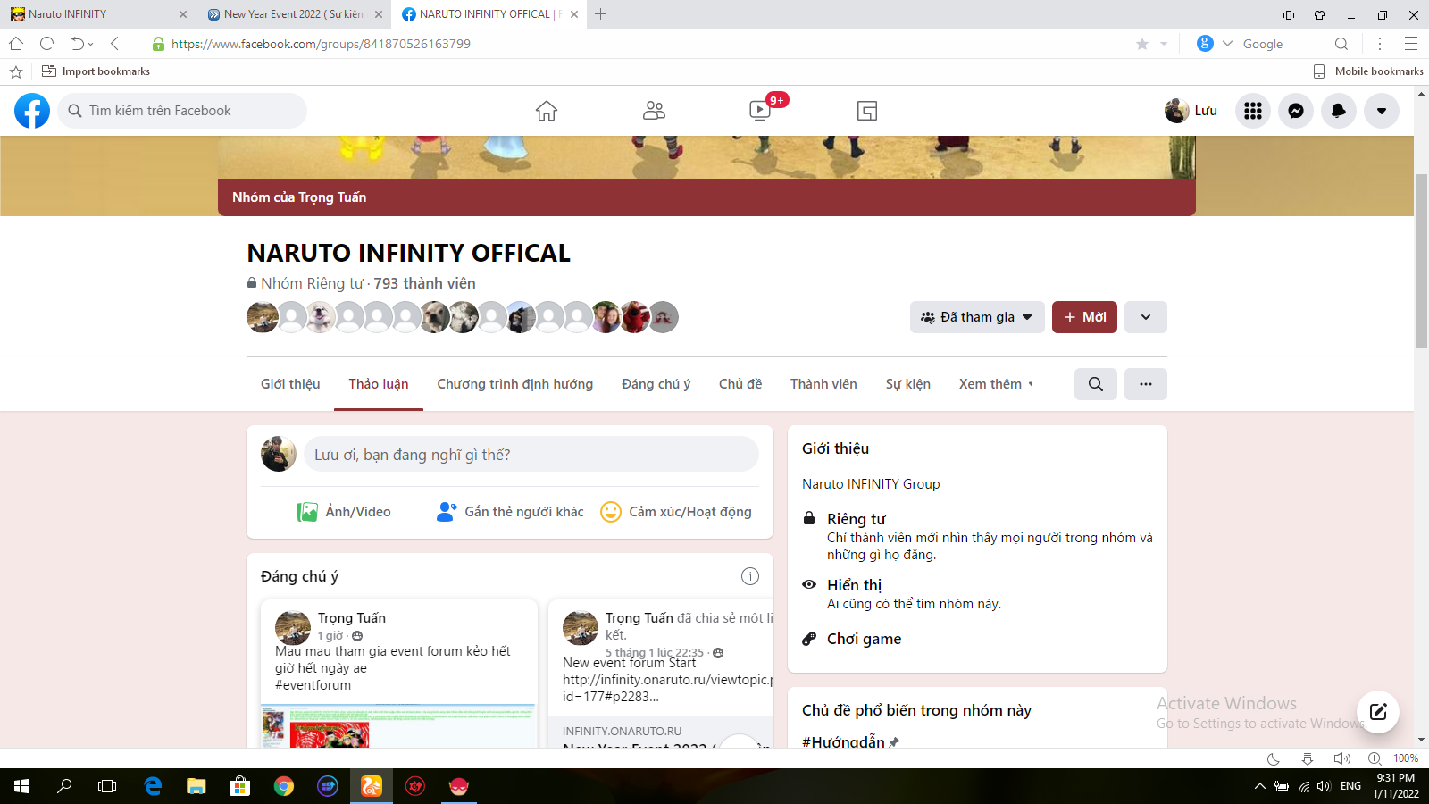Show hidden system tray icons chevron
The height and width of the screenshot is (804, 1429).
tap(1259, 786)
